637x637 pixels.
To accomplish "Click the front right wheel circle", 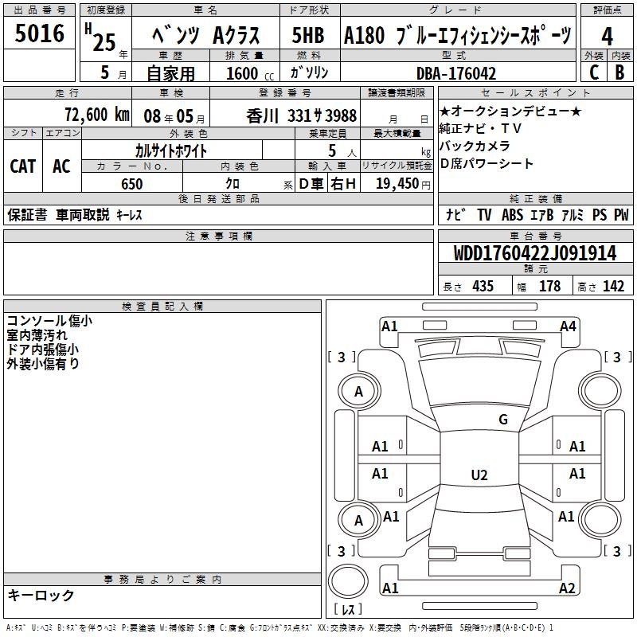I will tap(600, 392).
